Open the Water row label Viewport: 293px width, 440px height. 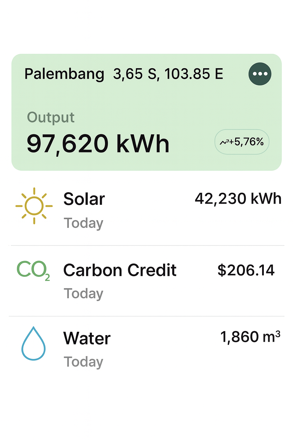(x=87, y=338)
